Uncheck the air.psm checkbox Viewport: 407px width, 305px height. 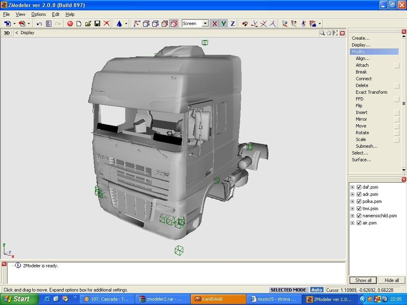(359, 223)
